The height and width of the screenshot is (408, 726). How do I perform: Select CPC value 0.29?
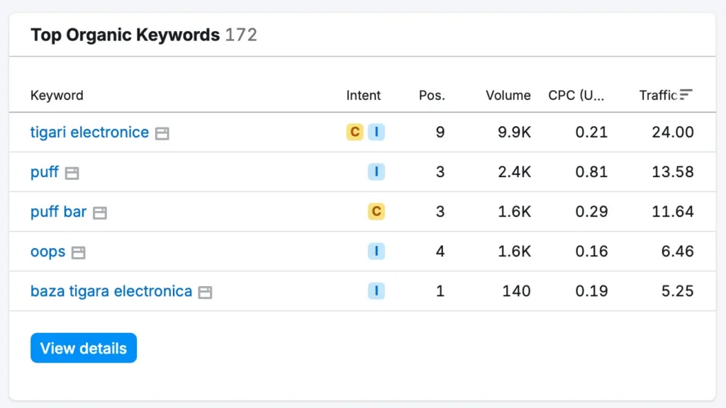591,212
